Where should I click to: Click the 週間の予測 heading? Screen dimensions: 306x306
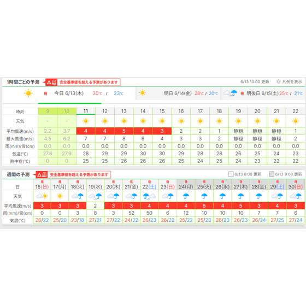[x=18, y=174]
